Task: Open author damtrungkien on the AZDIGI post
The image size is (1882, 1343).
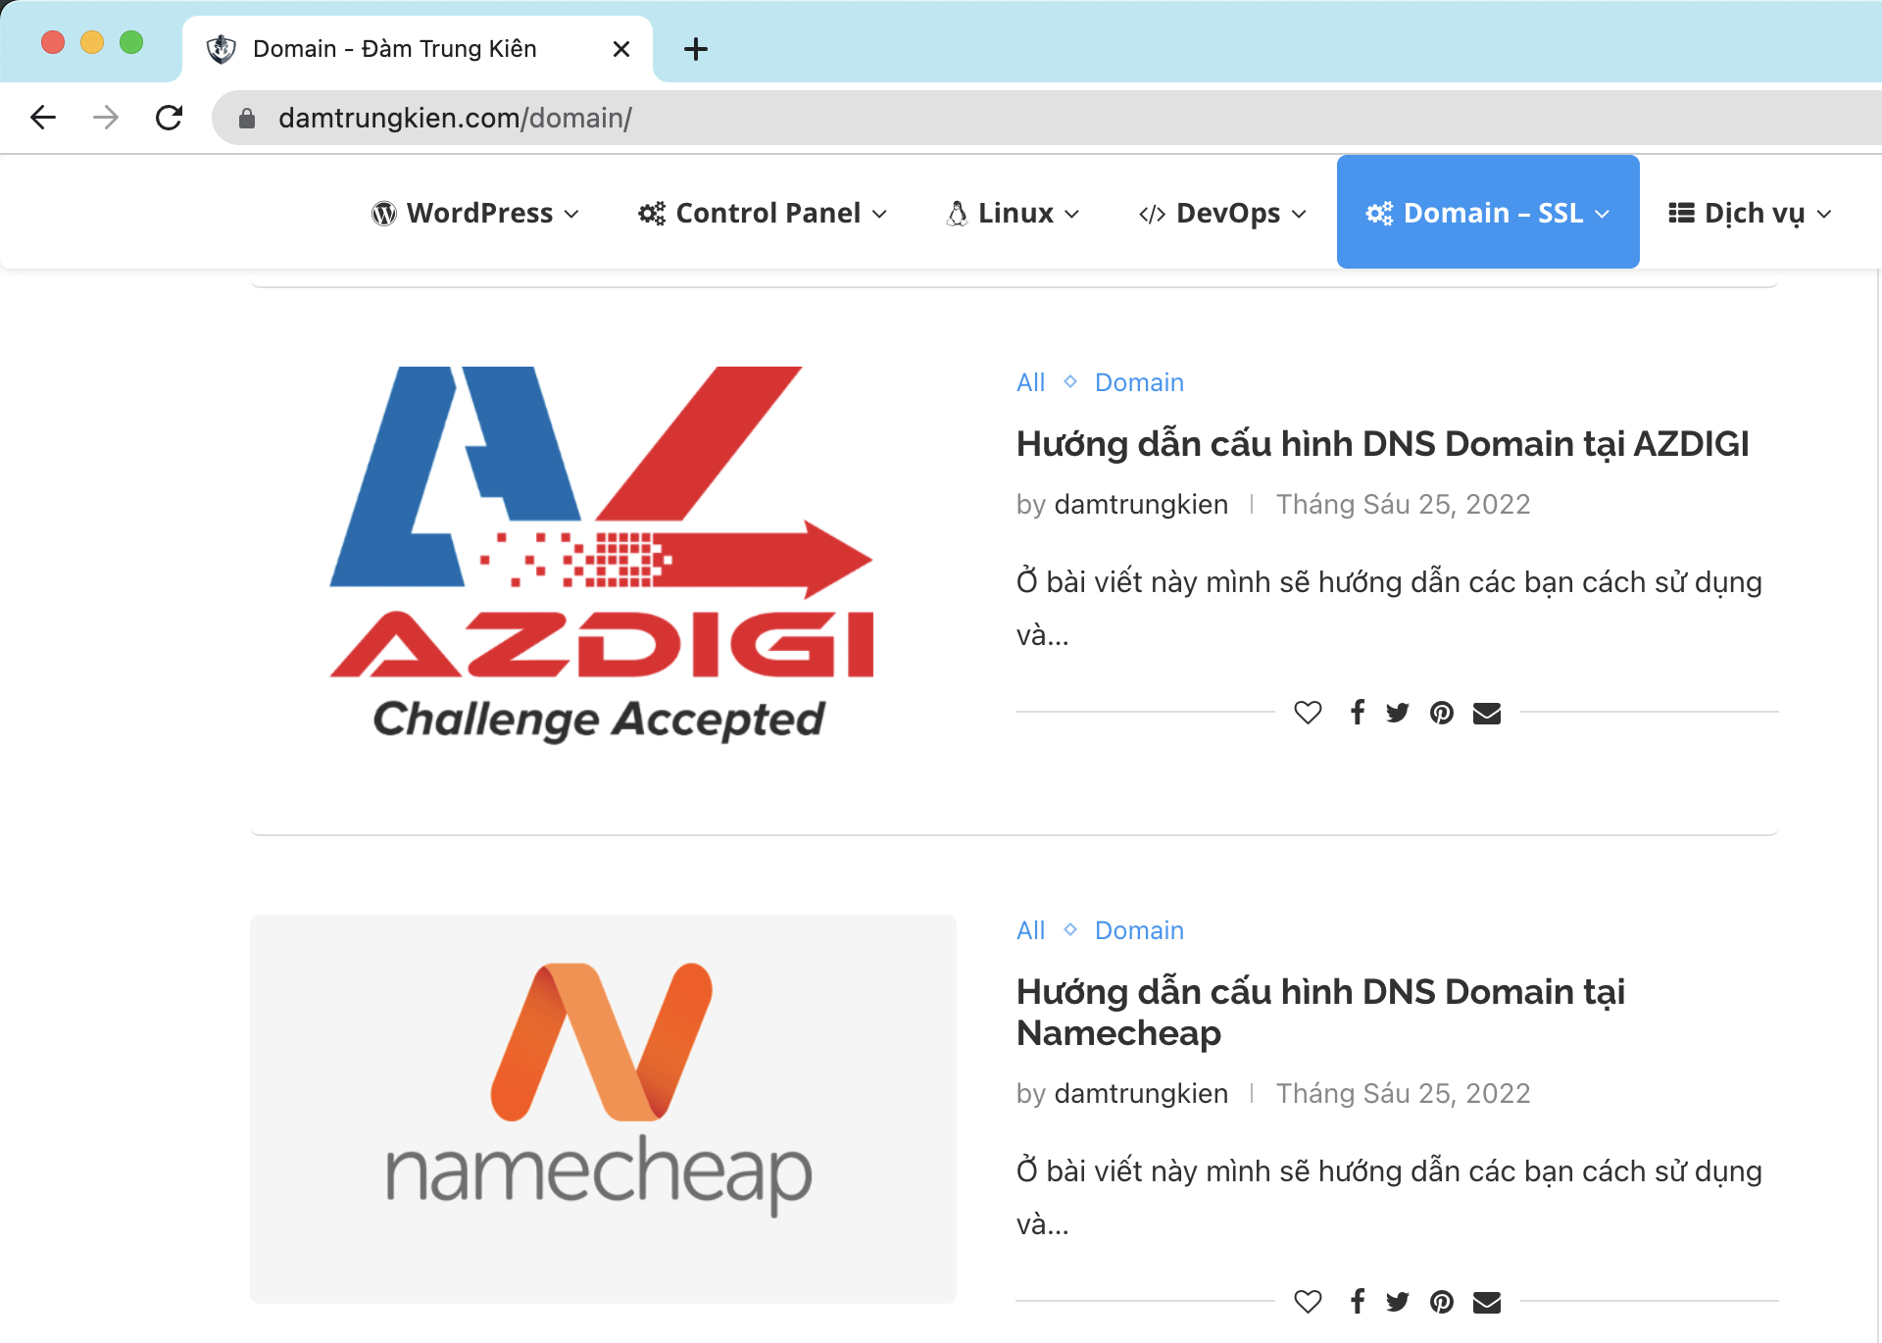Action: [x=1141, y=504]
